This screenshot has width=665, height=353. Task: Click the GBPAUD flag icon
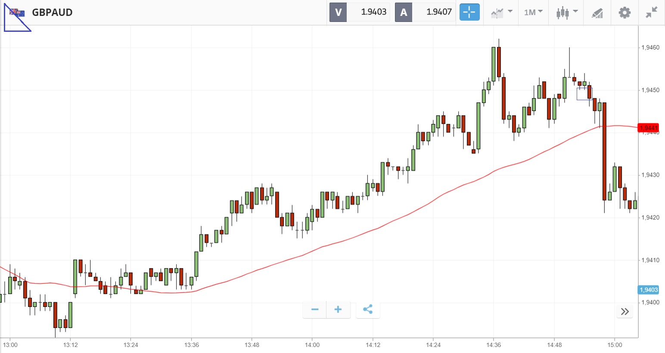click(17, 12)
